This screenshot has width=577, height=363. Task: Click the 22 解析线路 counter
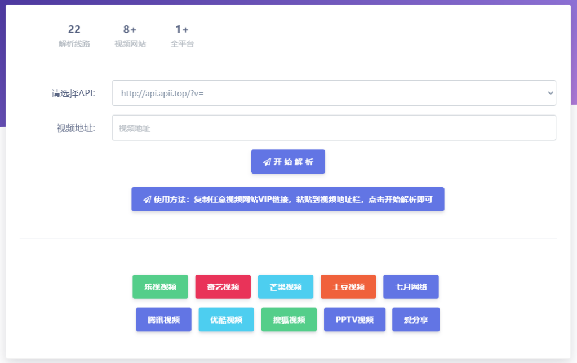point(74,35)
